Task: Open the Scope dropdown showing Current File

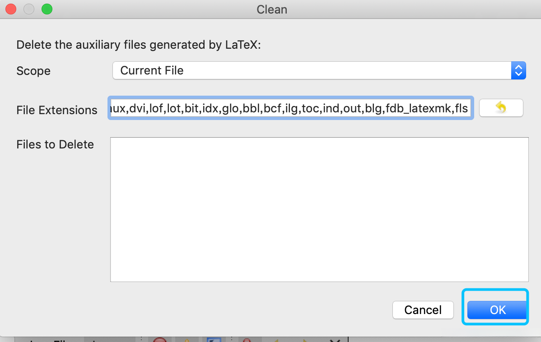Action: [312, 71]
